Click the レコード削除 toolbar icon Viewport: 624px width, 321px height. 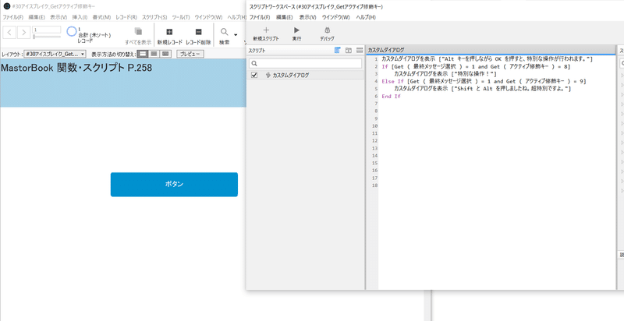pos(199,32)
